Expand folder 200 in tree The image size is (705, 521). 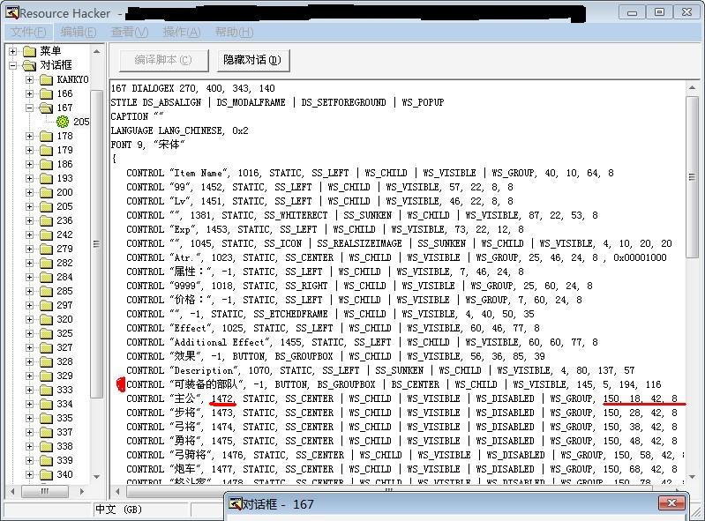tap(30, 193)
